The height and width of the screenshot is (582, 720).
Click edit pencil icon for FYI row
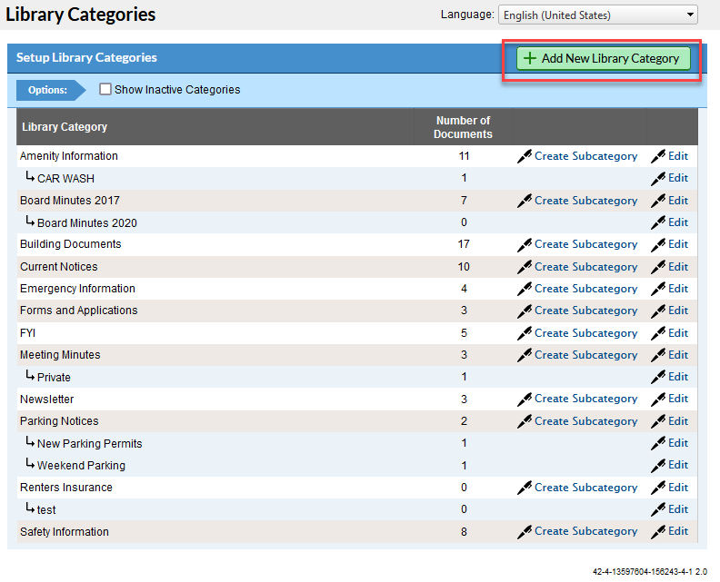click(x=658, y=333)
